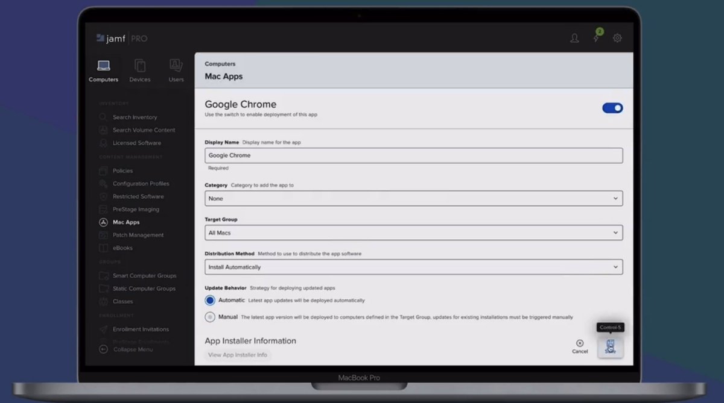This screenshot has height=403, width=724.
Task: Click the Restricted Software icon
Action: pos(103,196)
